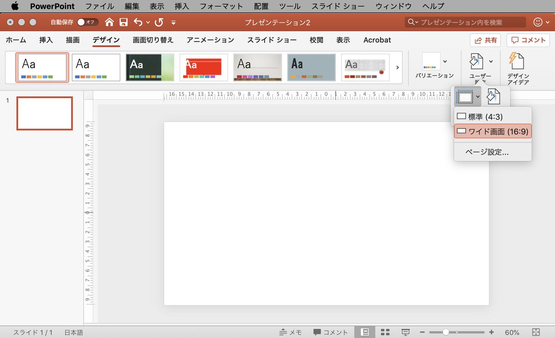Fit slide to window icon
The image size is (555, 338).
pos(536,332)
